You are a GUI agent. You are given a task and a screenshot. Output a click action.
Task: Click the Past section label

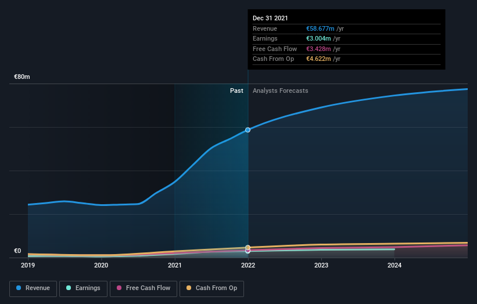tap(236, 91)
